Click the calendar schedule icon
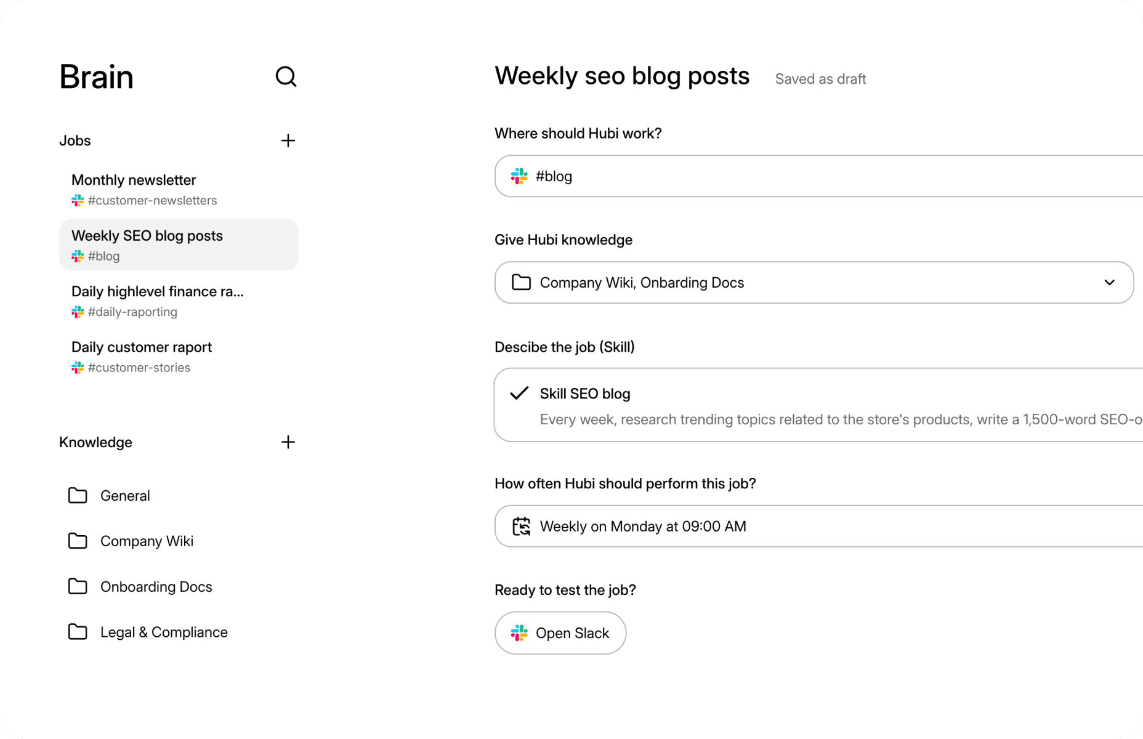This screenshot has width=1143, height=739. (522, 527)
